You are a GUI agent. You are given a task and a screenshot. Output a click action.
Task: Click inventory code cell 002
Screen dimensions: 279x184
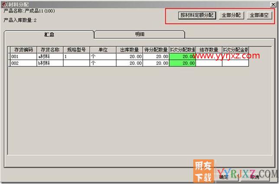[x=23, y=63]
